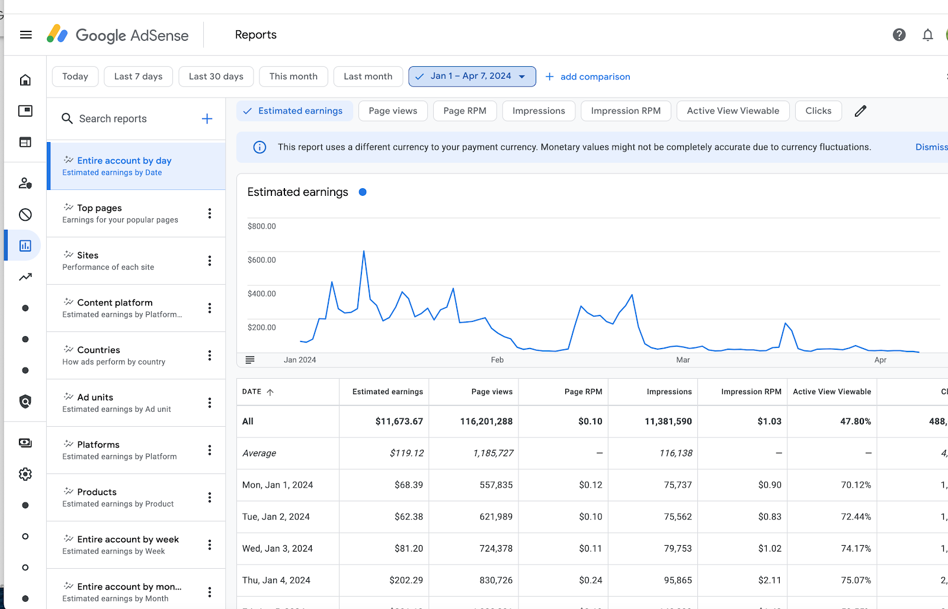Open the more options menu for Sites report
This screenshot has height=609, width=948.
tap(210, 261)
